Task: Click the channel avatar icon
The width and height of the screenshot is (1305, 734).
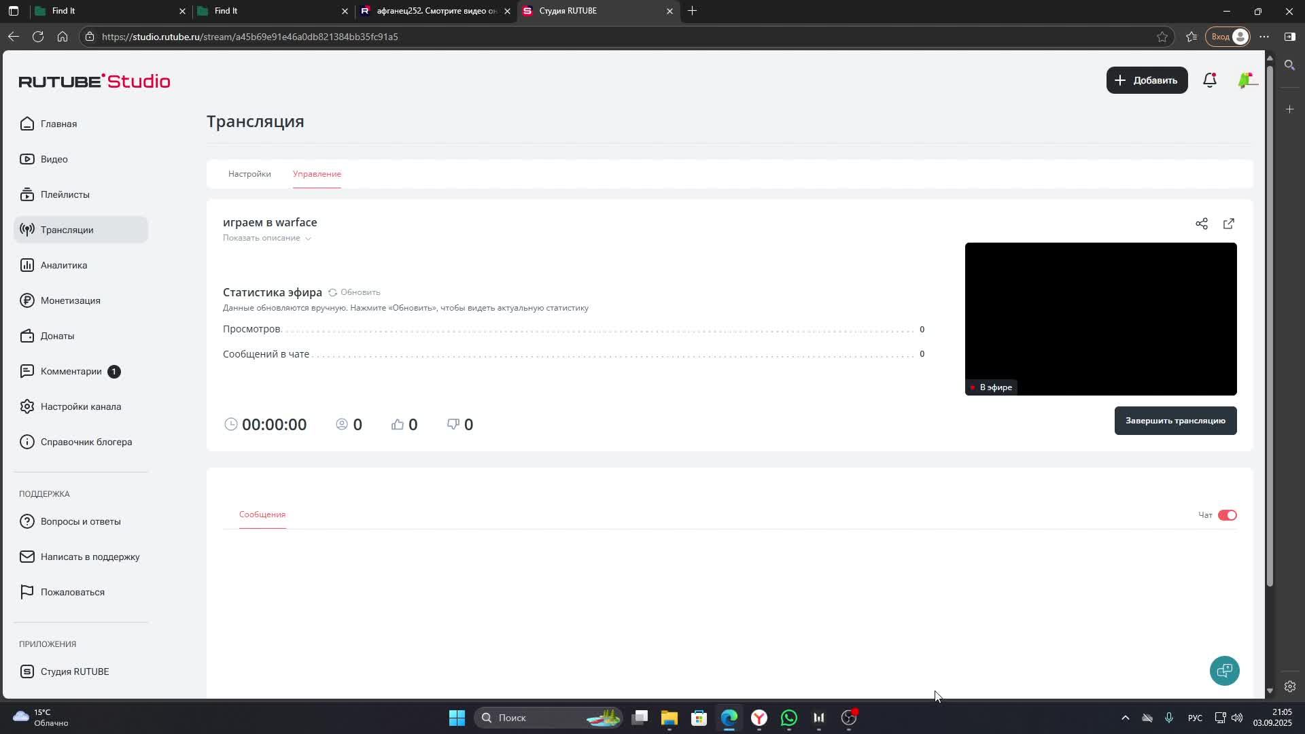Action: tap(1247, 80)
